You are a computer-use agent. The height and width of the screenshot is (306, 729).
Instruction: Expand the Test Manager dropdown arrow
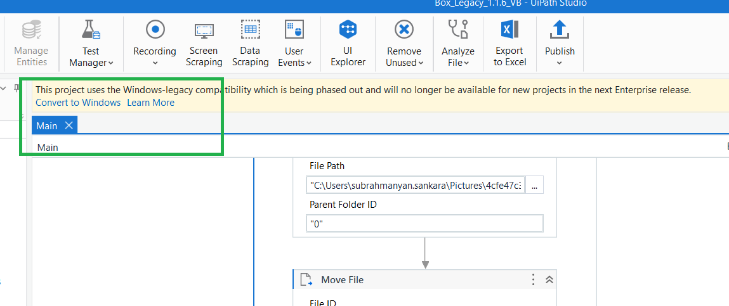click(111, 63)
